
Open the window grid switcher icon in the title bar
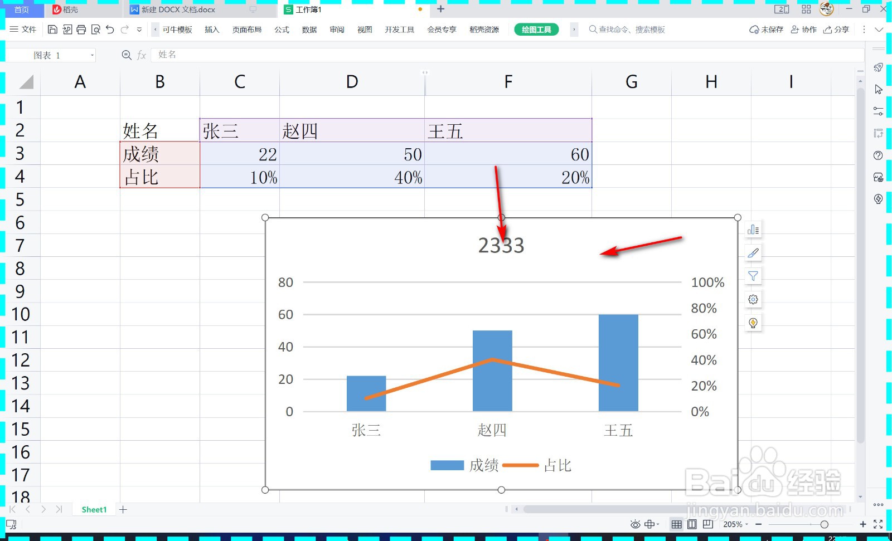pos(806,9)
